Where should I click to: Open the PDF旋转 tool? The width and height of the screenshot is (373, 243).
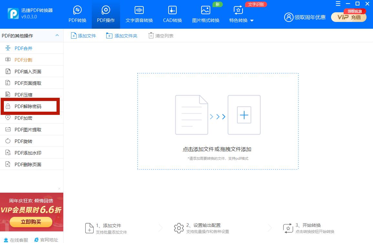click(23, 141)
